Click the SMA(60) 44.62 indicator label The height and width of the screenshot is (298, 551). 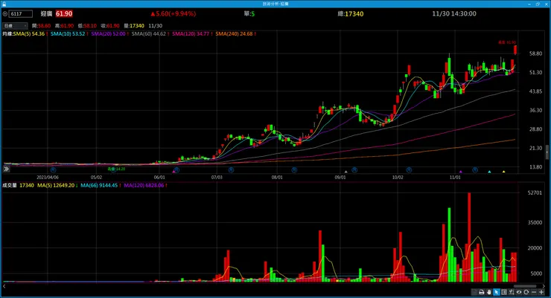(x=149, y=34)
